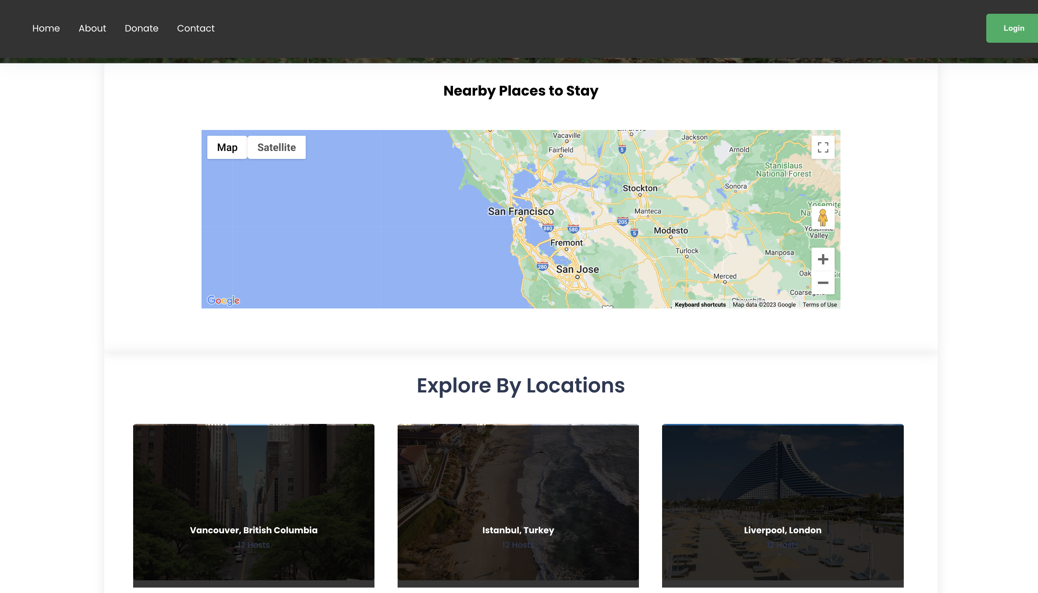Zoom in the map with plus

[823, 260]
